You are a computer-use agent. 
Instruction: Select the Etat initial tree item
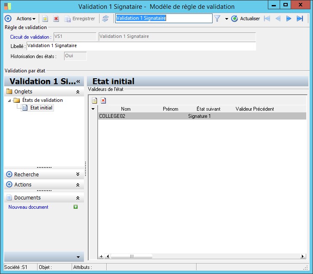41,108
